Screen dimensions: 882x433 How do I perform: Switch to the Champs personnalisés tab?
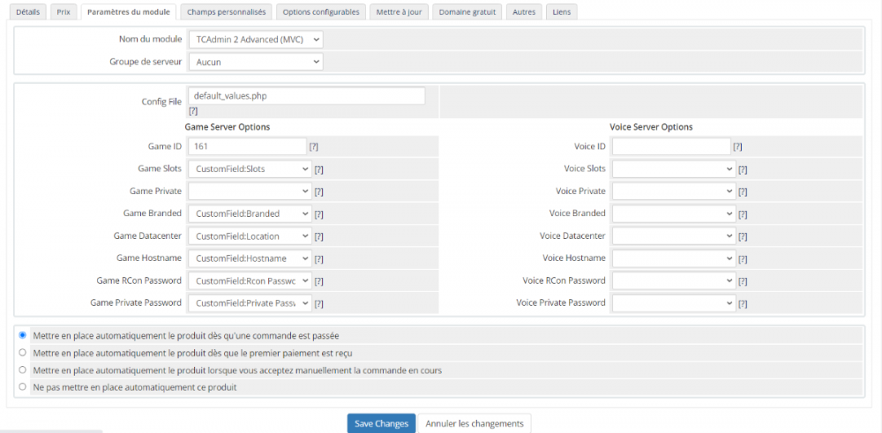click(x=226, y=12)
